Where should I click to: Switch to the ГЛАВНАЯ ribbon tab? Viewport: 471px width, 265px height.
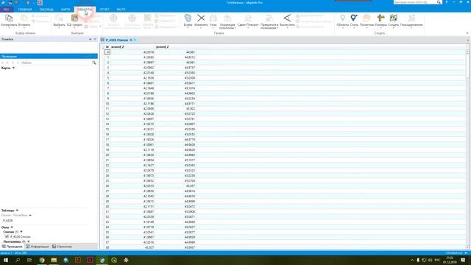coord(25,10)
